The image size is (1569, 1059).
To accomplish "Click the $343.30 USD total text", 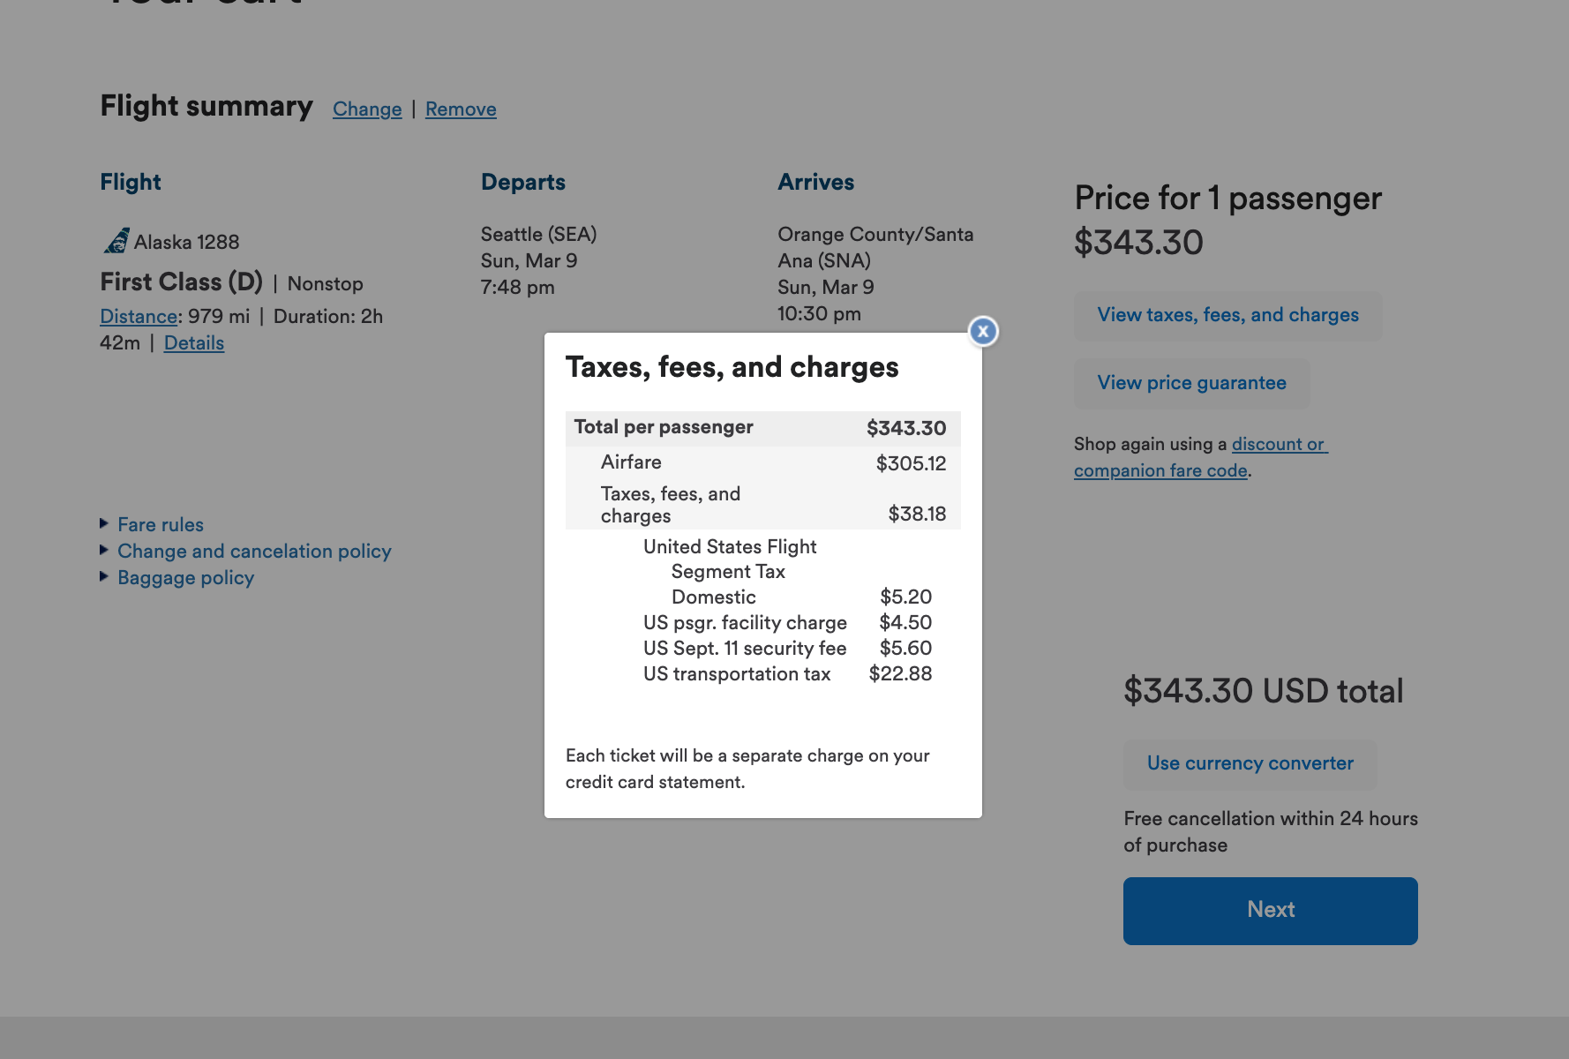I will coord(1263,691).
